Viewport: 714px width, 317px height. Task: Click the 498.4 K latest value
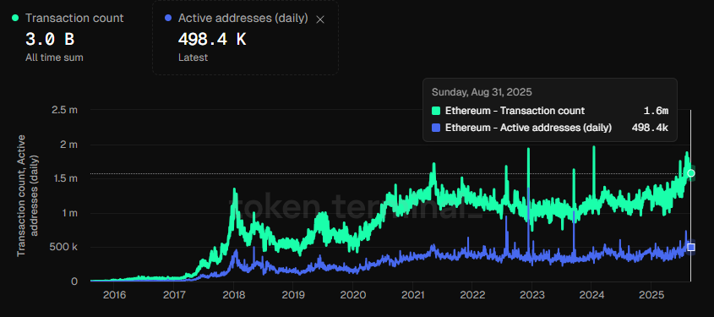(x=212, y=40)
